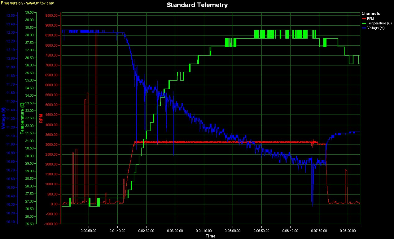Click the blue Voltage legend color swatch
The width and height of the screenshot is (394, 239).
[x=364, y=28]
